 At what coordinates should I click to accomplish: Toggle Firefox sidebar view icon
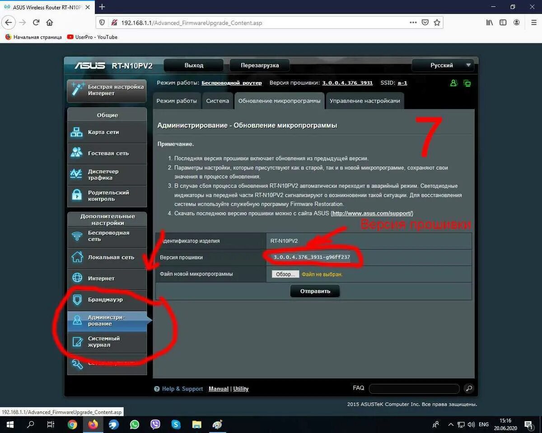(x=503, y=23)
